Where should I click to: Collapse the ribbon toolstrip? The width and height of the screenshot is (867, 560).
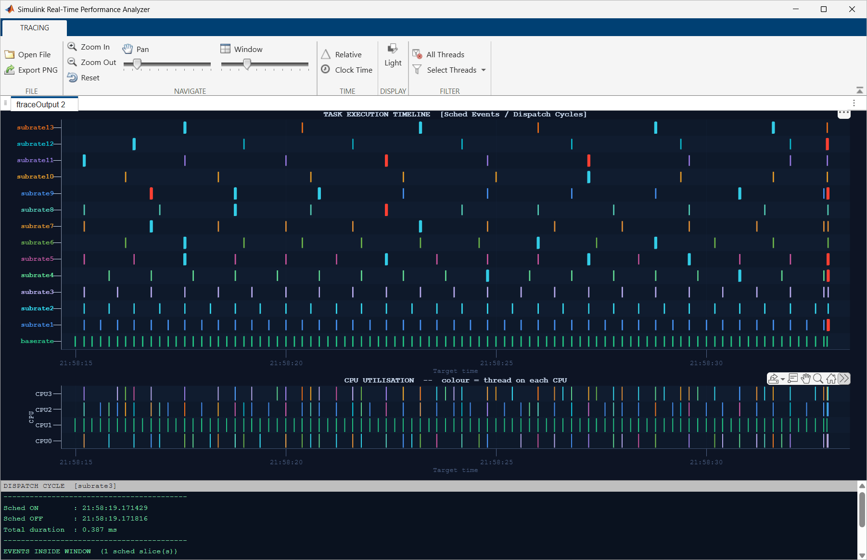point(860,90)
